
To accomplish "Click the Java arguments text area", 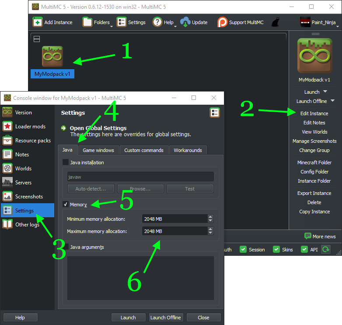I will coord(140,278).
